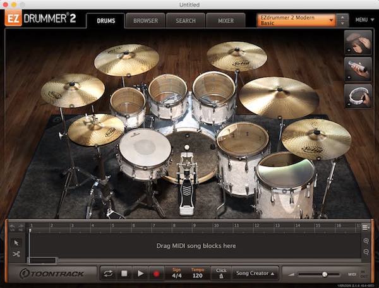This screenshot has height=288, width=379.
Task: Select the scissors cut tool
Action: (x=16, y=254)
